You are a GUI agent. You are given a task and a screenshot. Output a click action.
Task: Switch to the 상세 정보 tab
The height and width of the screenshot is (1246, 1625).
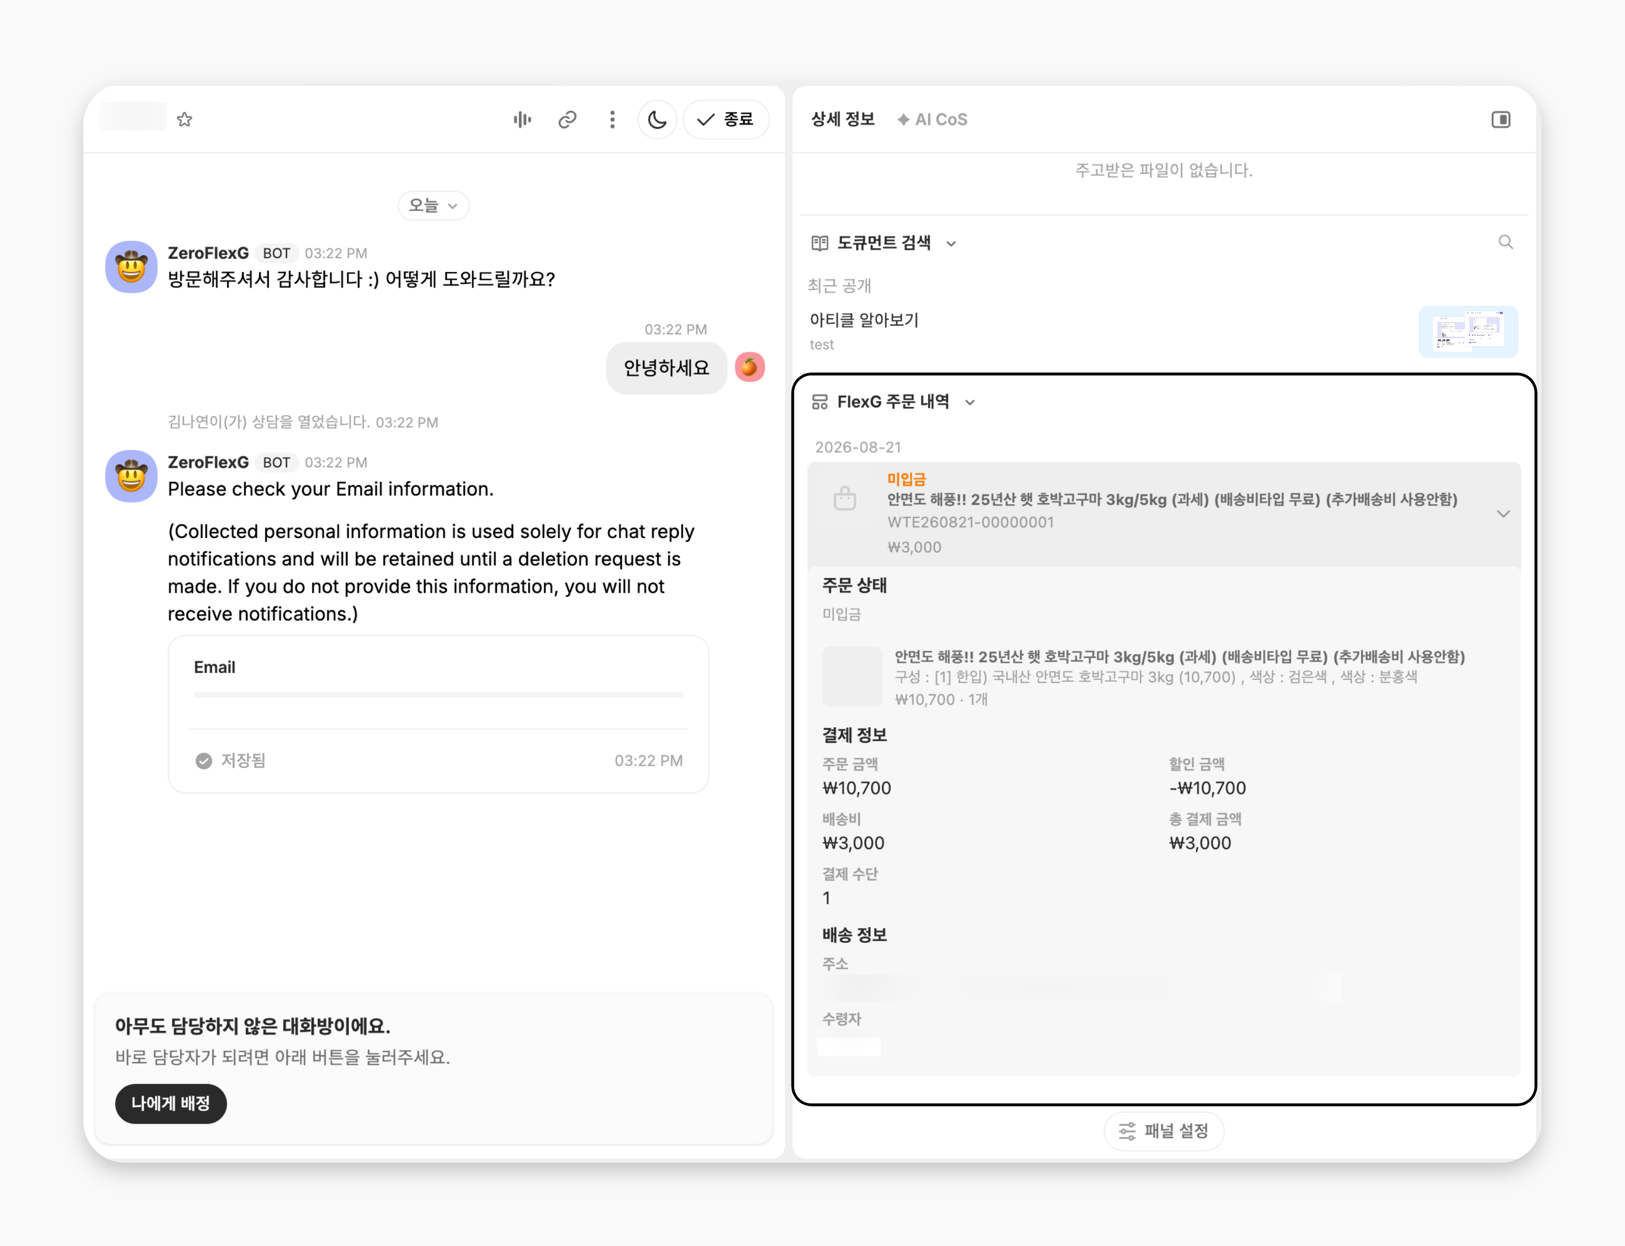843,119
